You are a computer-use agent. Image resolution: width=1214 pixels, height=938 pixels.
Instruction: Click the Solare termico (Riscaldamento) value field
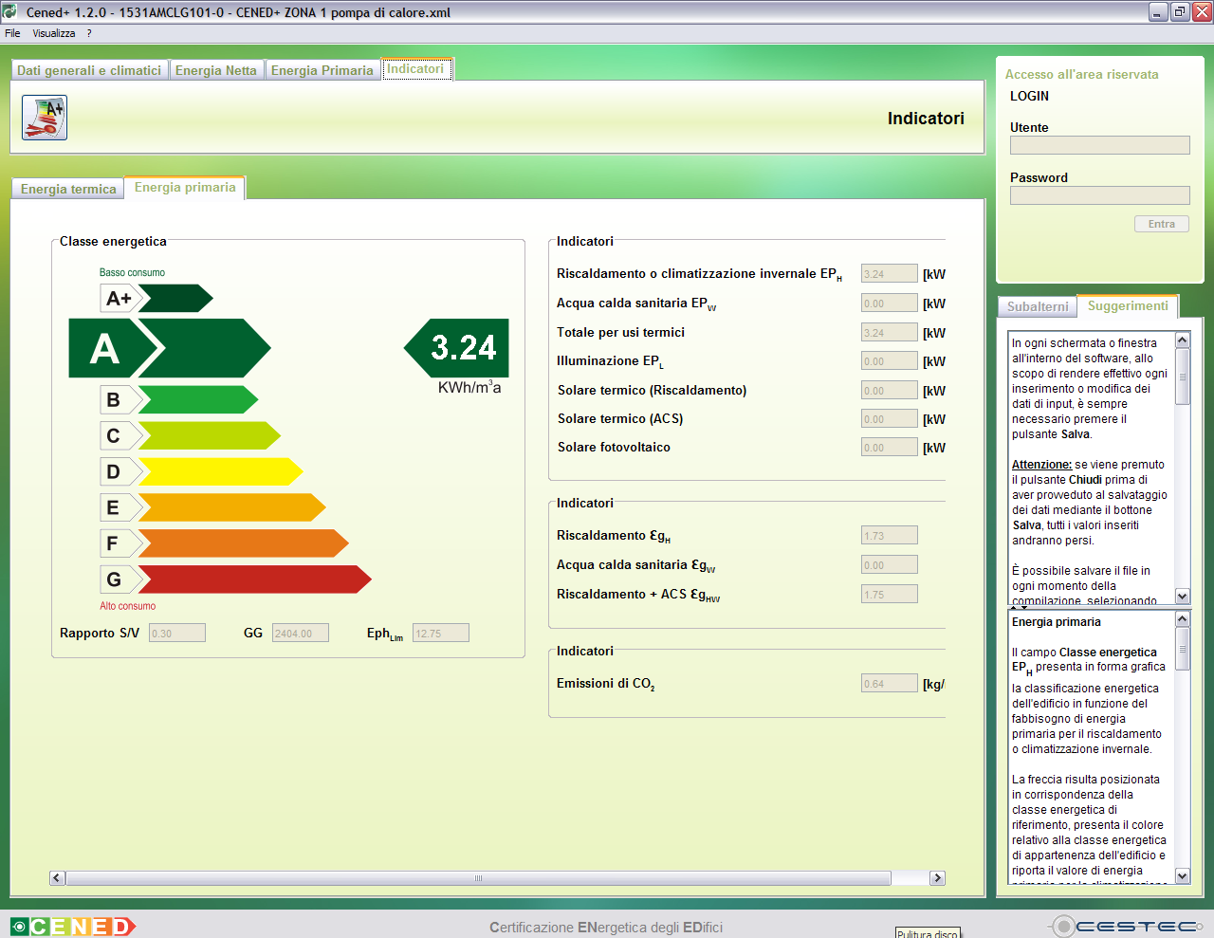(890, 391)
